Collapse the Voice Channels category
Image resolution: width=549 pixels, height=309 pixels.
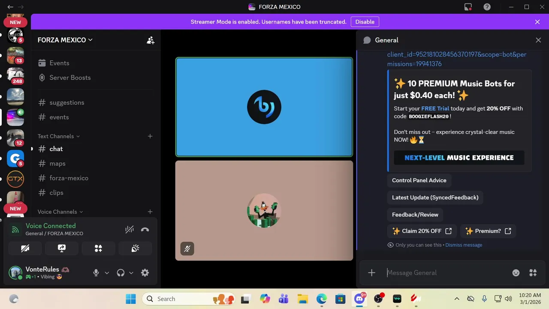[x=60, y=212]
